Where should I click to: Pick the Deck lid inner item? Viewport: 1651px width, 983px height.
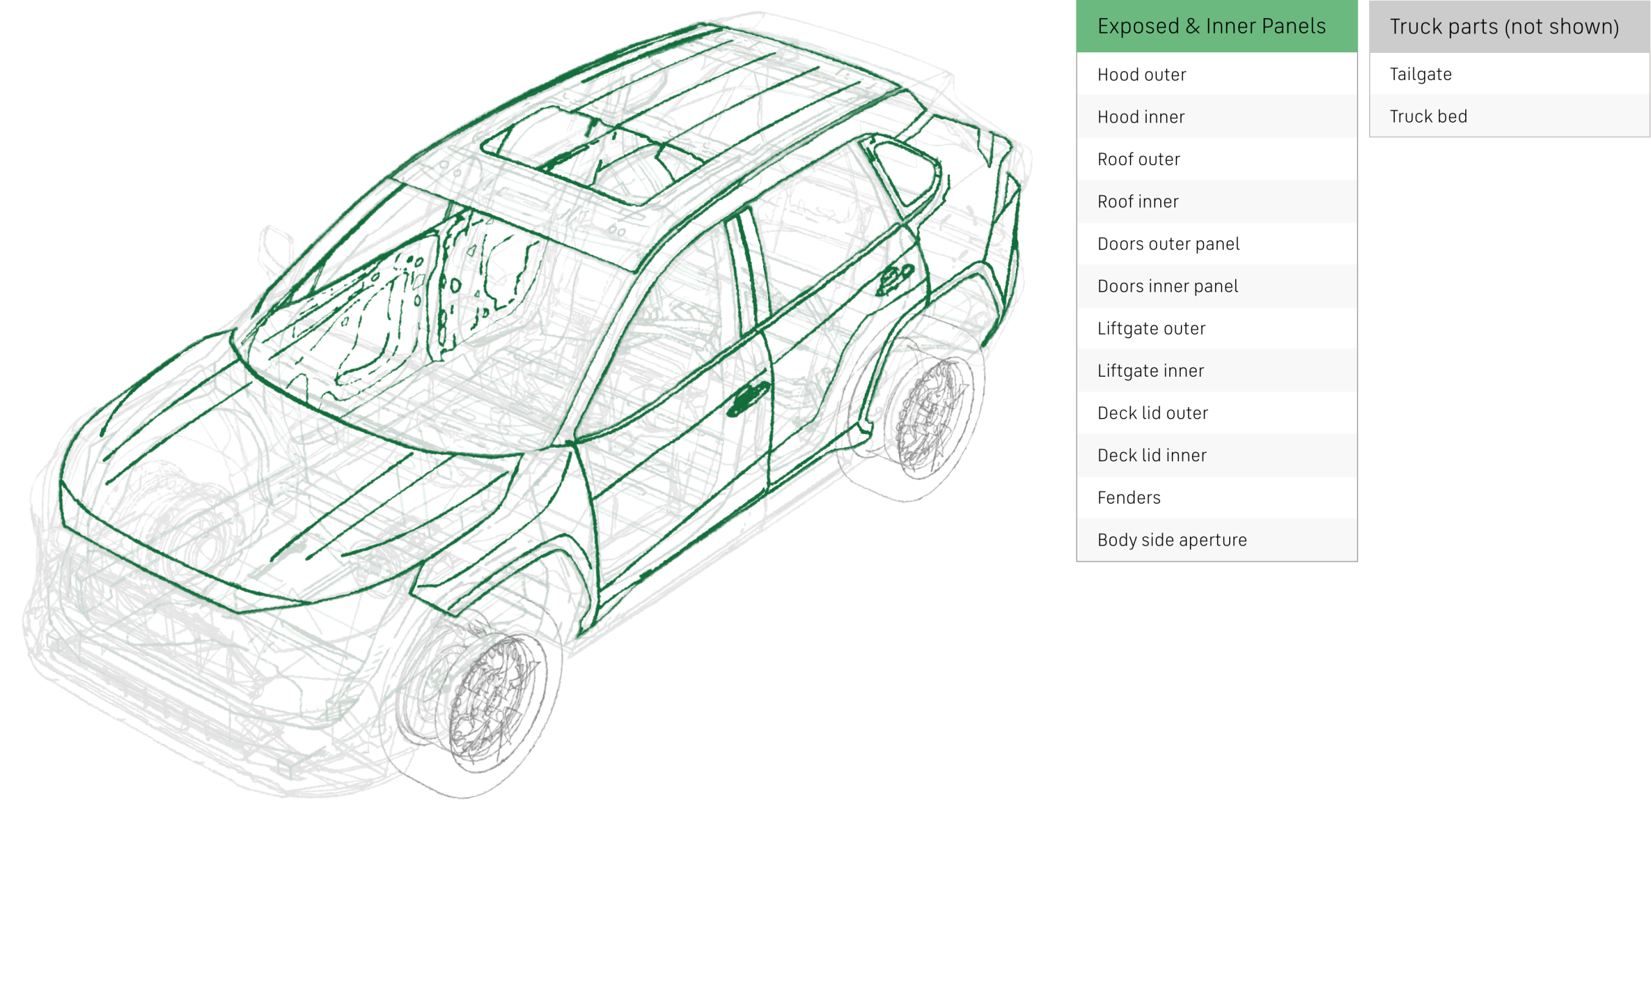click(1216, 455)
